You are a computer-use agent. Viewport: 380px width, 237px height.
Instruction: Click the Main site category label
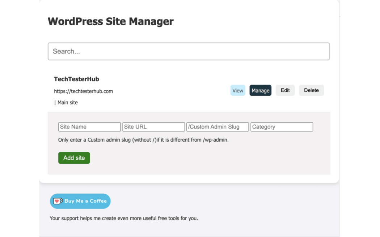(x=67, y=103)
